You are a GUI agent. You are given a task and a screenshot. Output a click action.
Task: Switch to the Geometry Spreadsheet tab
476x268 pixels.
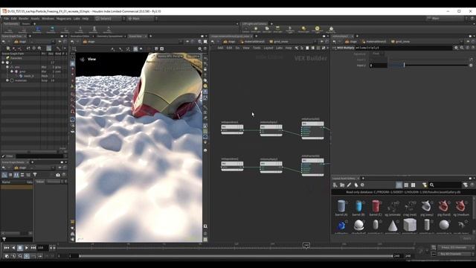click(109, 36)
